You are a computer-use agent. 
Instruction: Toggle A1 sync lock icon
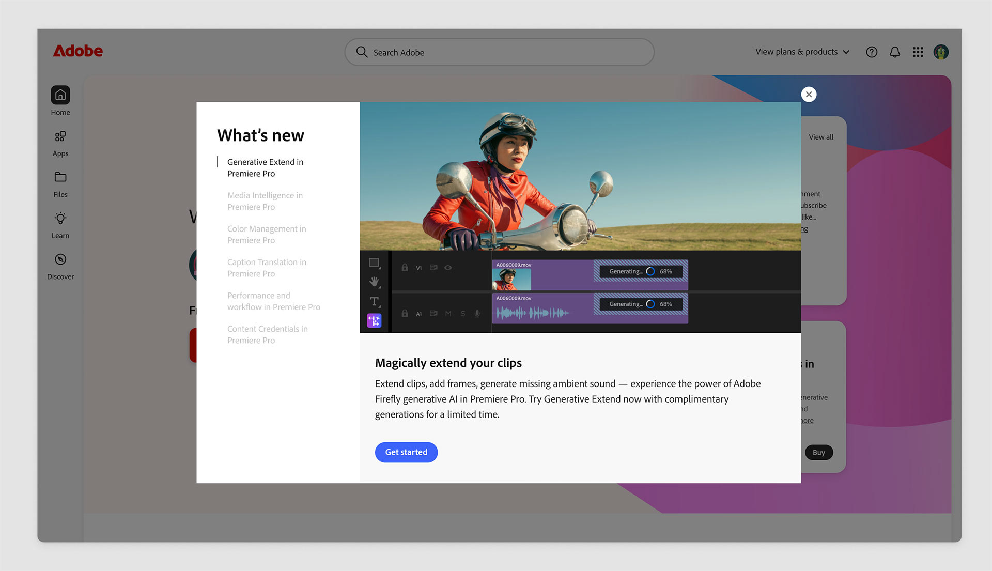[x=433, y=314]
